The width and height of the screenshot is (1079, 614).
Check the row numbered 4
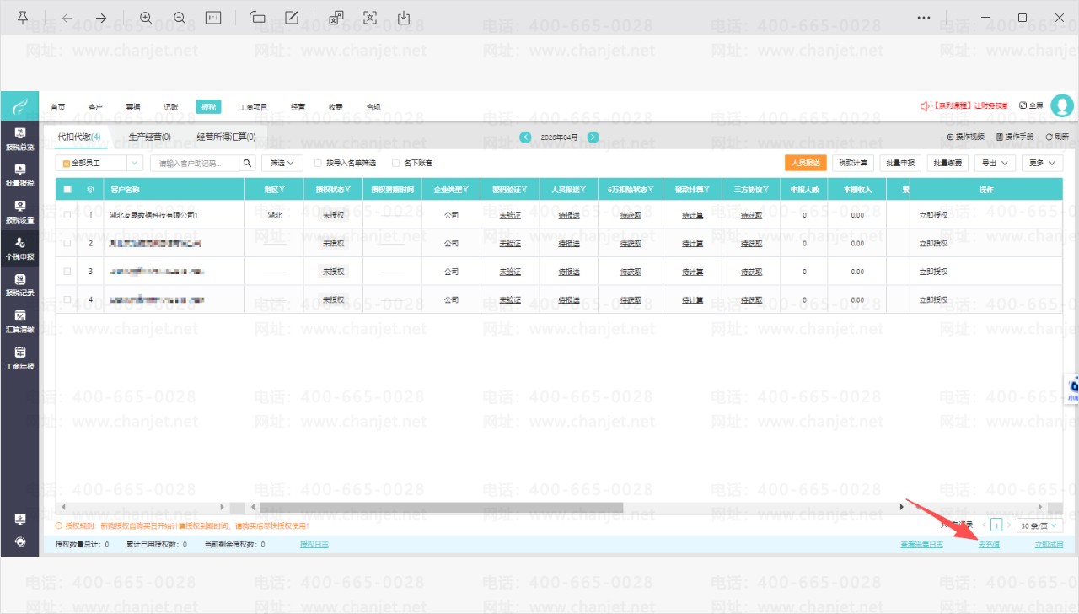67,299
